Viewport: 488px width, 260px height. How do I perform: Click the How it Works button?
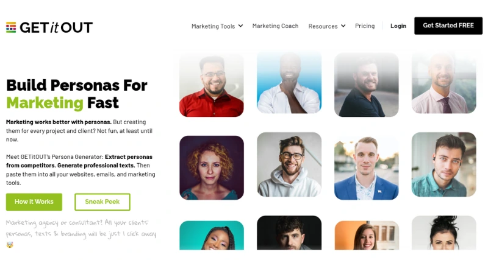tap(34, 202)
